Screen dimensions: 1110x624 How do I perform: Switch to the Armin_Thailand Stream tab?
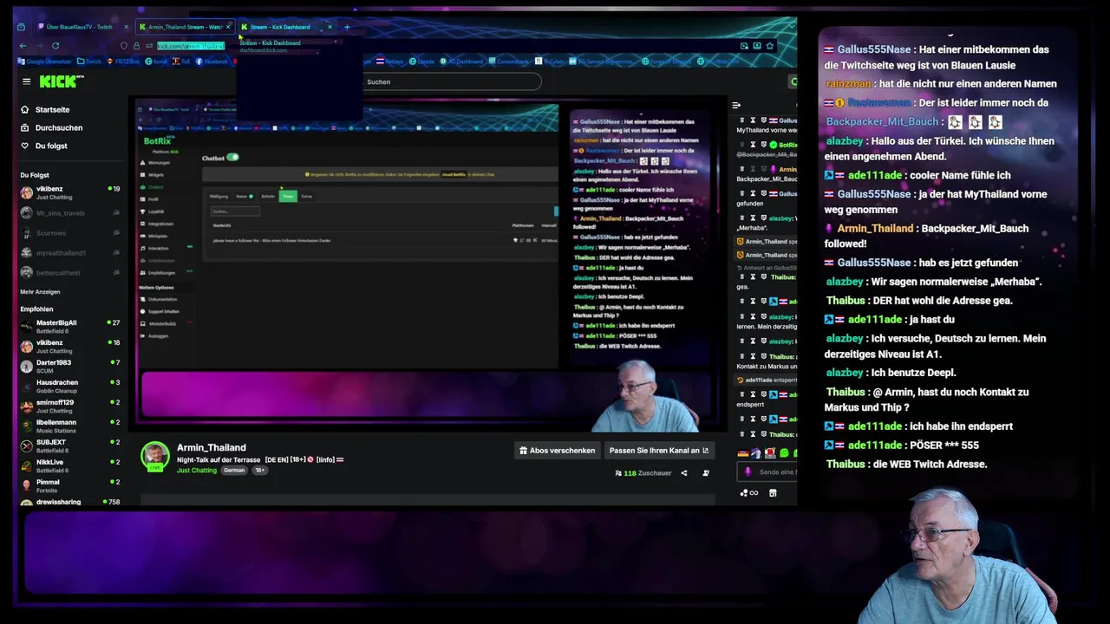coord(184,27)
